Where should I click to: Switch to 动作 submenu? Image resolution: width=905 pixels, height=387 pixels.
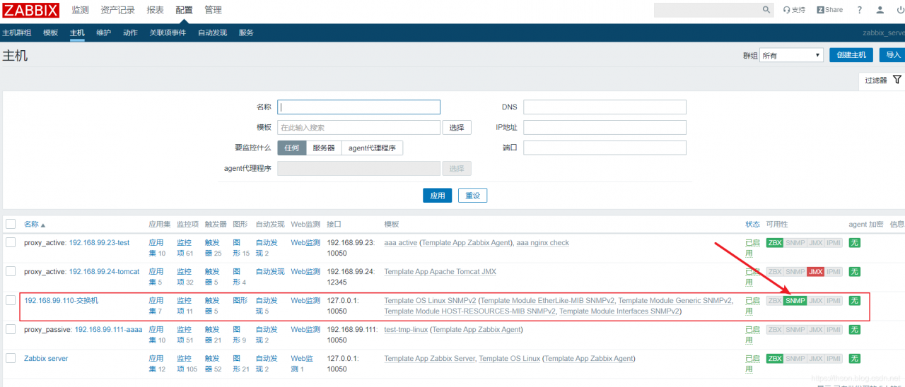(x=130, y=32)
